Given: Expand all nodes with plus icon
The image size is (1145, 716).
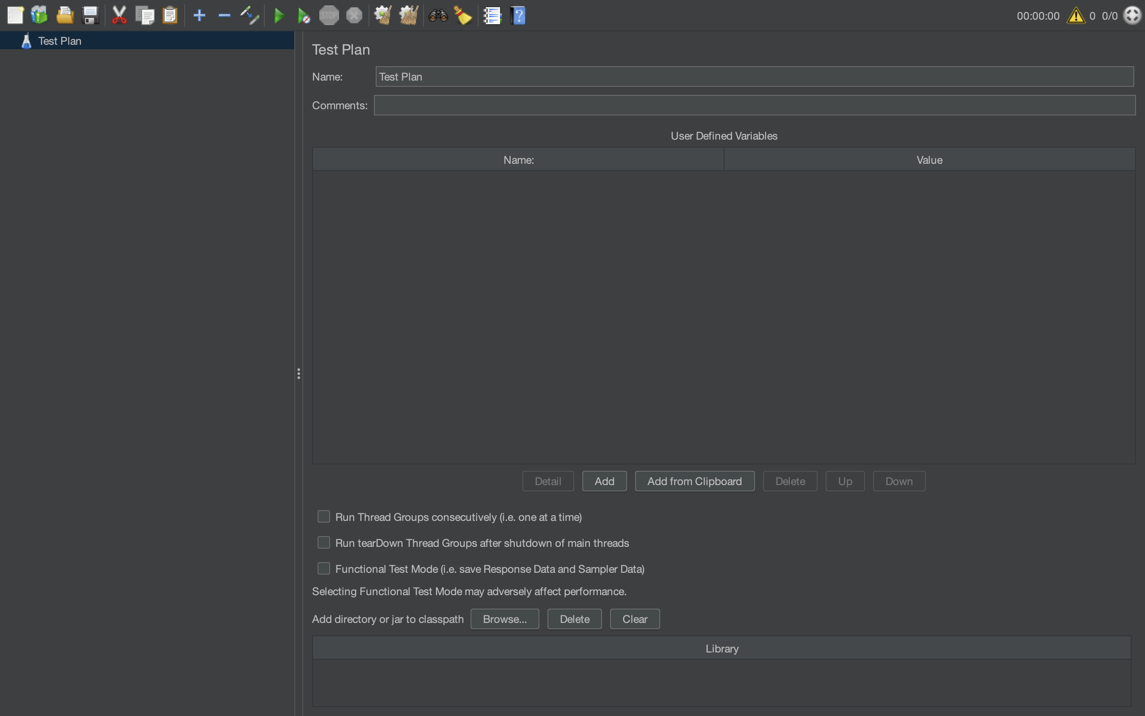Looking at the screenshot, I should (199, 15).
